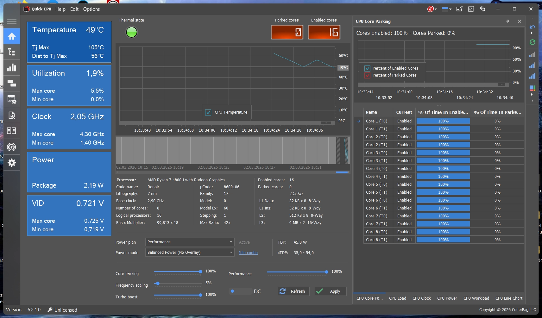Pin the CPU Core Parking panel
The width and height of the screenshot is (542, 318).
(508, 22)
